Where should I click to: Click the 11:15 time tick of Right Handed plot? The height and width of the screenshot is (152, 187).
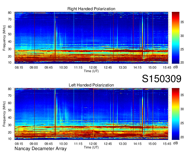pyautogui.click(x=78, y=67)
